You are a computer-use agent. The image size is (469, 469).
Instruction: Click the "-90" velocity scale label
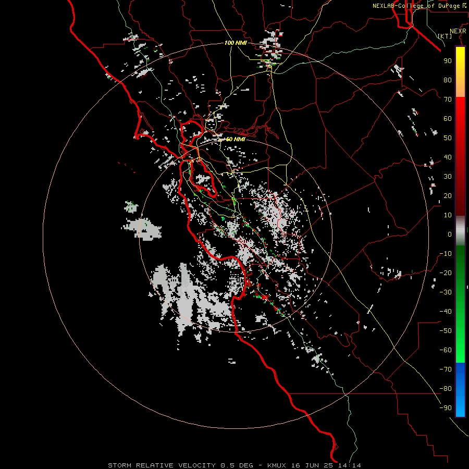click(446, 408)
